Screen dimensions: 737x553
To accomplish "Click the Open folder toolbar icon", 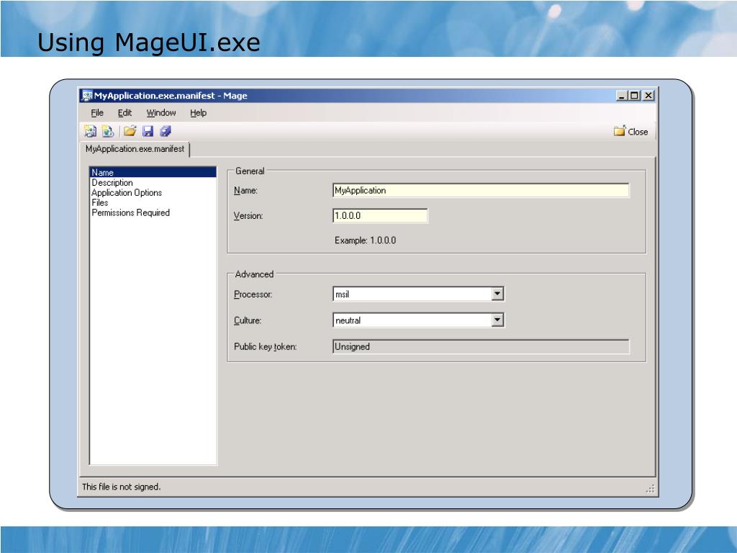I will [130, 131].
